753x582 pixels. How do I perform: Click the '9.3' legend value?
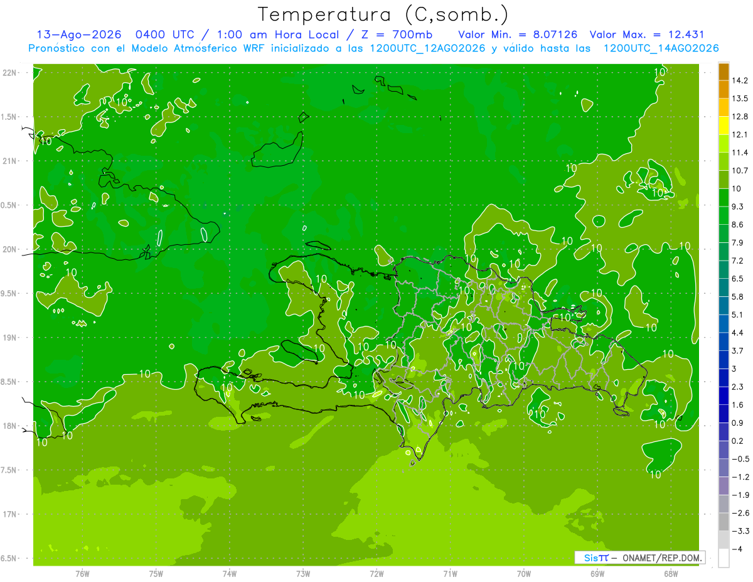[x=737, y=207]
